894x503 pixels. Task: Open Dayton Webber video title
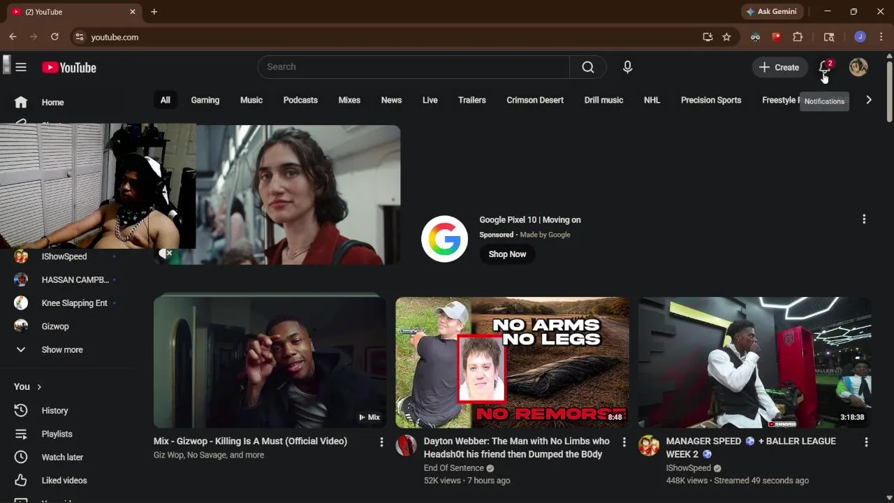coord(517,448)
